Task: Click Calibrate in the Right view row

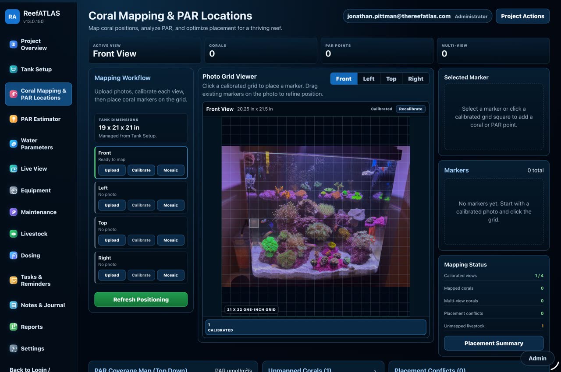Action: 141,275
